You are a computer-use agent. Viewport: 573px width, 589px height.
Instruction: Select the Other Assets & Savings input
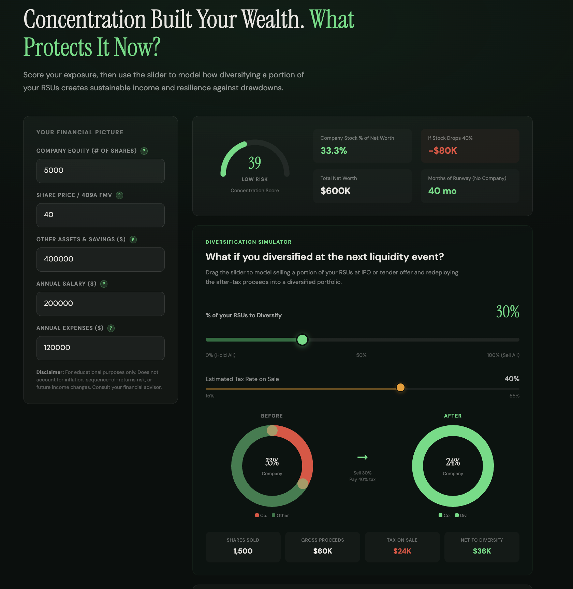100,259
